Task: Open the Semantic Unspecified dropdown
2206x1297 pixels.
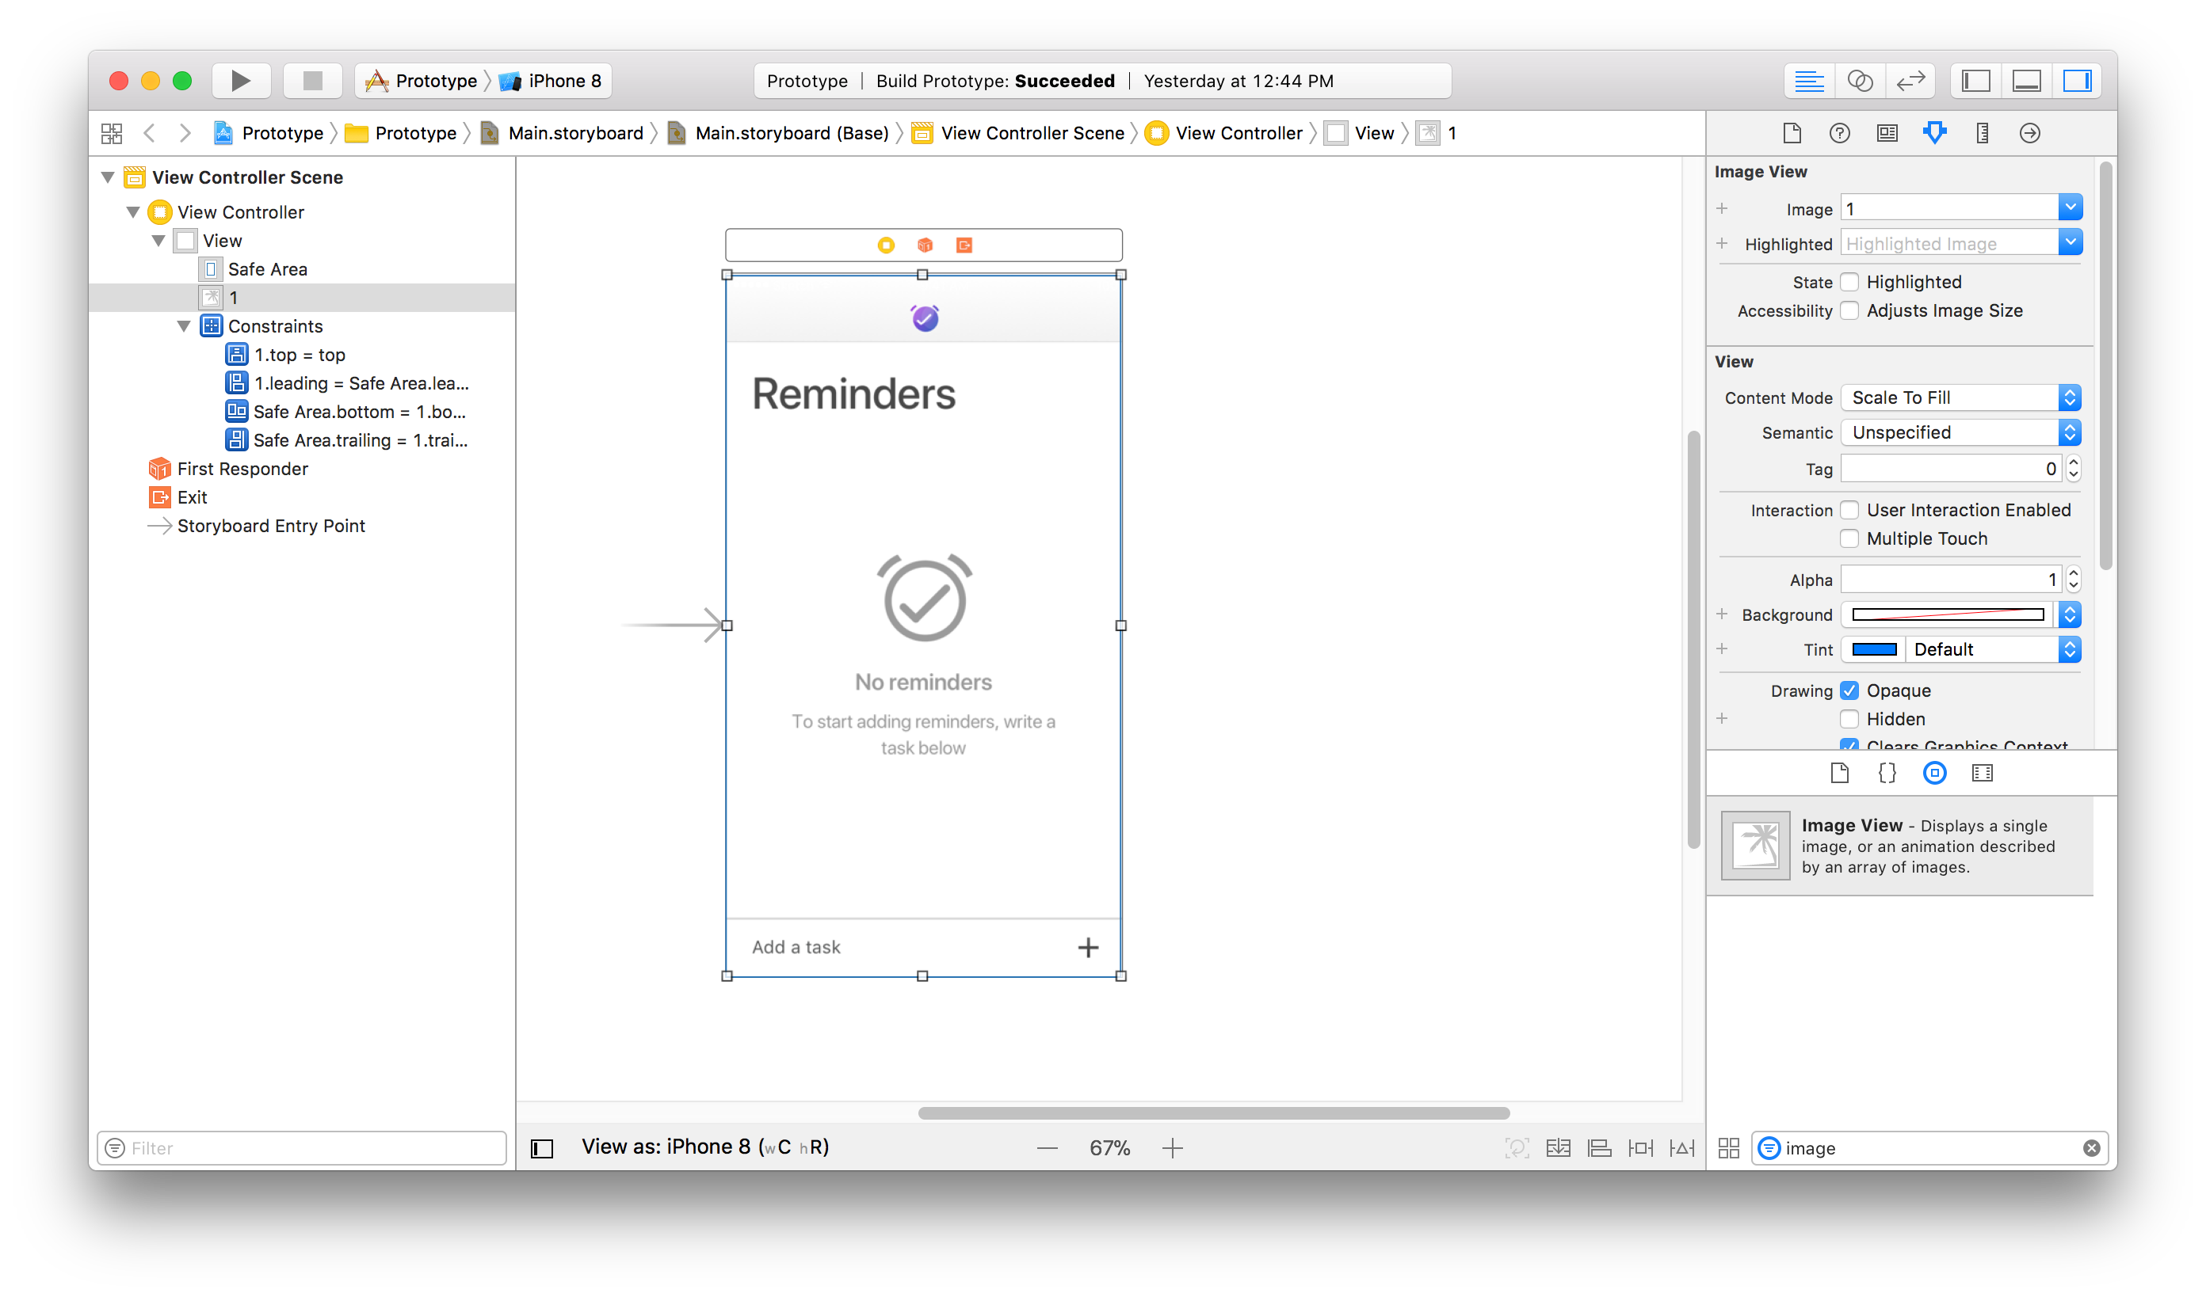Action: [1960, 433]
